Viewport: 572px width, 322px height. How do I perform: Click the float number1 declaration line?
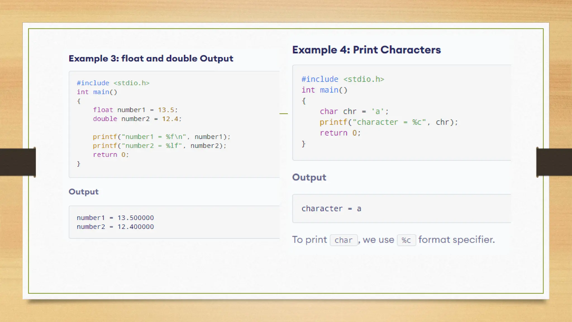tap(135, 110)
